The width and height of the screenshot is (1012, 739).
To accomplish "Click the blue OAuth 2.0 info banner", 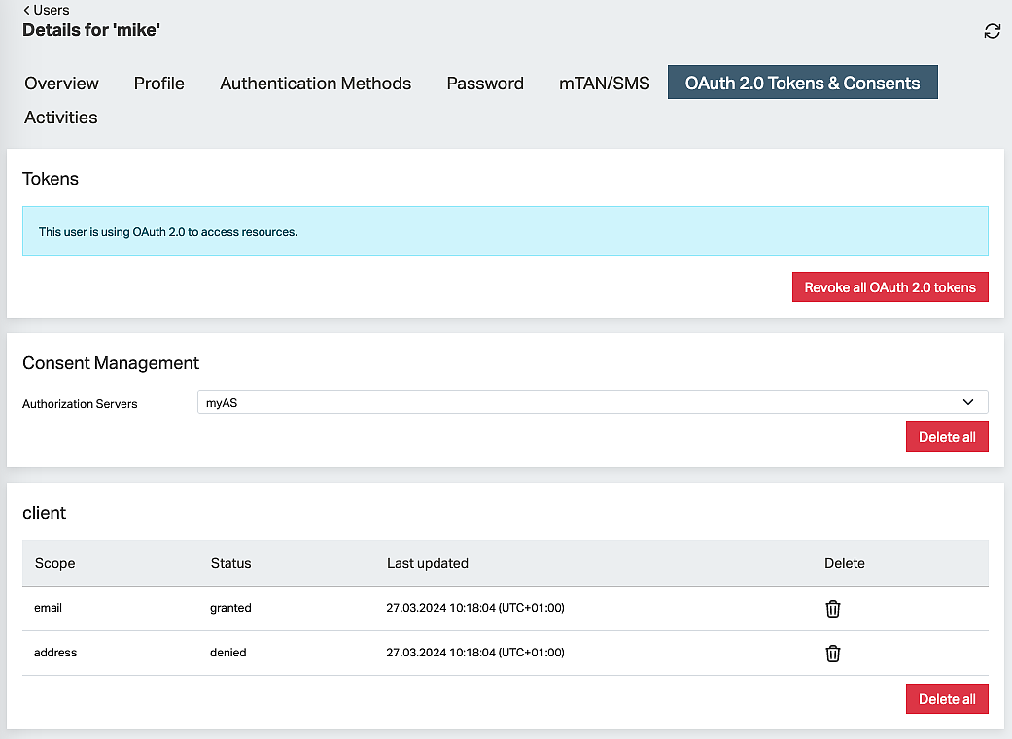I will 505,231.
